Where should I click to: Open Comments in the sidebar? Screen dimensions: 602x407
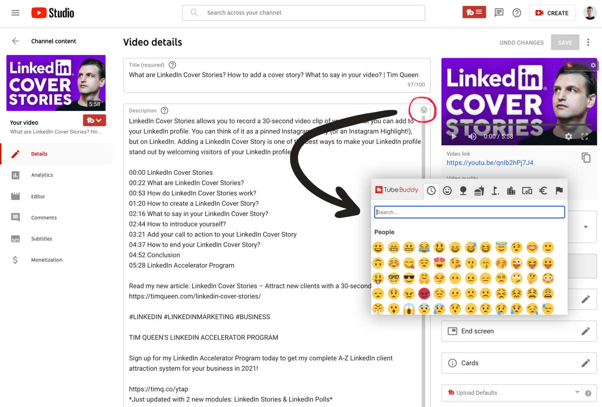pos(56,217)
